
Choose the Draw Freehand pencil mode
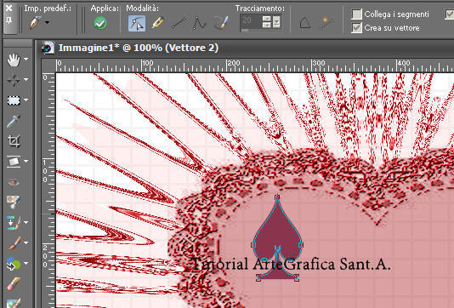pos(157,23)
